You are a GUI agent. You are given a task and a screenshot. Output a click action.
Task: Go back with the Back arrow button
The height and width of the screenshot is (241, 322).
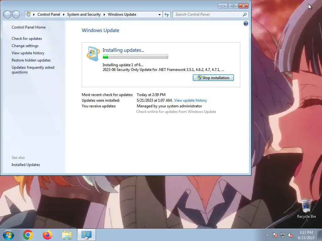7,14
